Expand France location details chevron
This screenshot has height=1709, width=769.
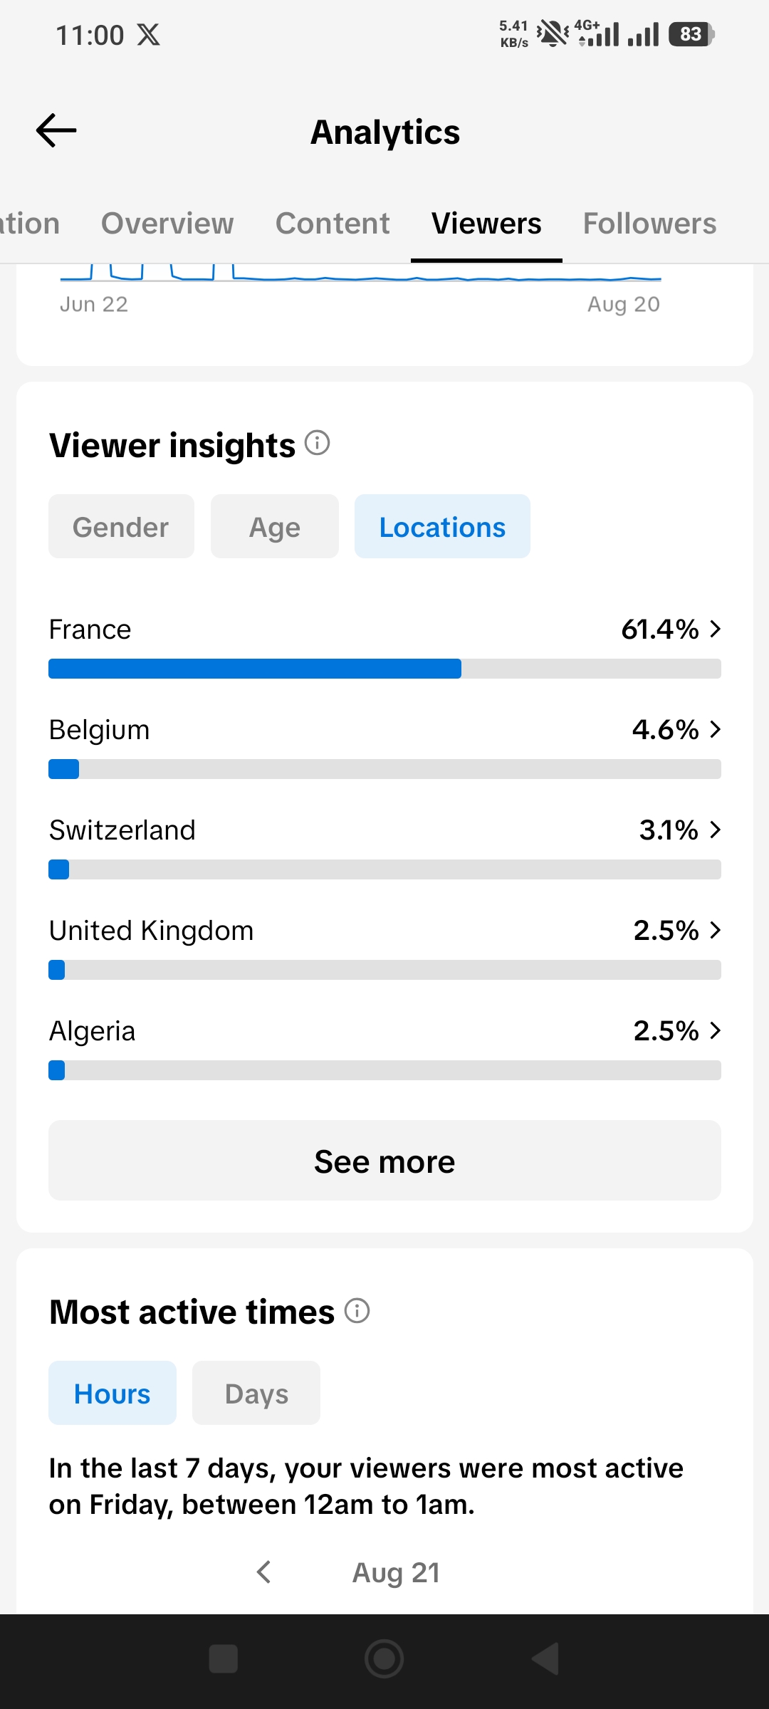(715, 629)
